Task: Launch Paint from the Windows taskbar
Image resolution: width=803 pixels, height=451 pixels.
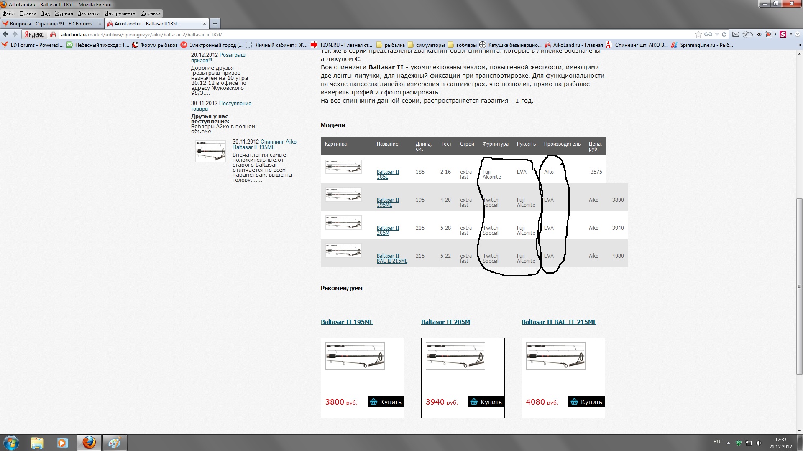Action: pos(114,443)
